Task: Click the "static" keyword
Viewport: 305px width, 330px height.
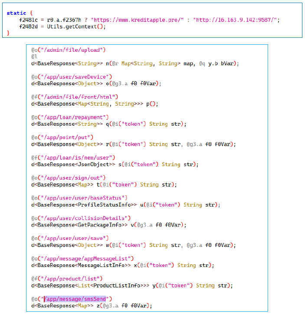Action: point(16,13)
